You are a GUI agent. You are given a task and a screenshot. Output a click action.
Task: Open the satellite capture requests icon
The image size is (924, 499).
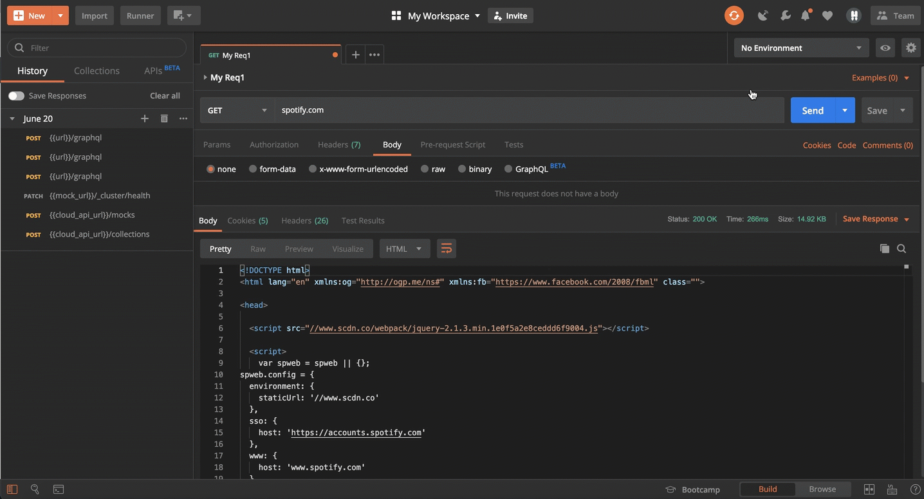click(x=763, y=15)
